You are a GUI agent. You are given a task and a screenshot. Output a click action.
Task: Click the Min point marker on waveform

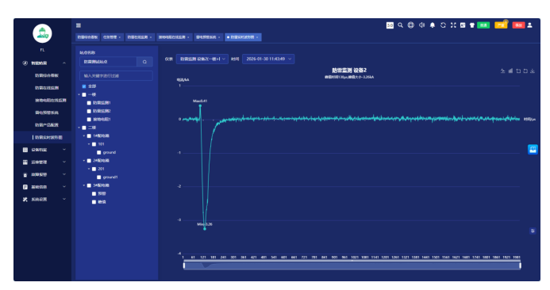(205, 229)
